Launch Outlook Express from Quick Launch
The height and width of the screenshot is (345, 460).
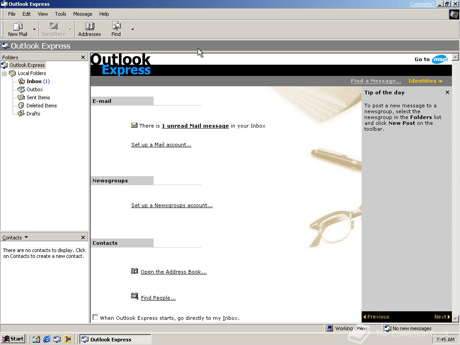(x=57, y=340)
